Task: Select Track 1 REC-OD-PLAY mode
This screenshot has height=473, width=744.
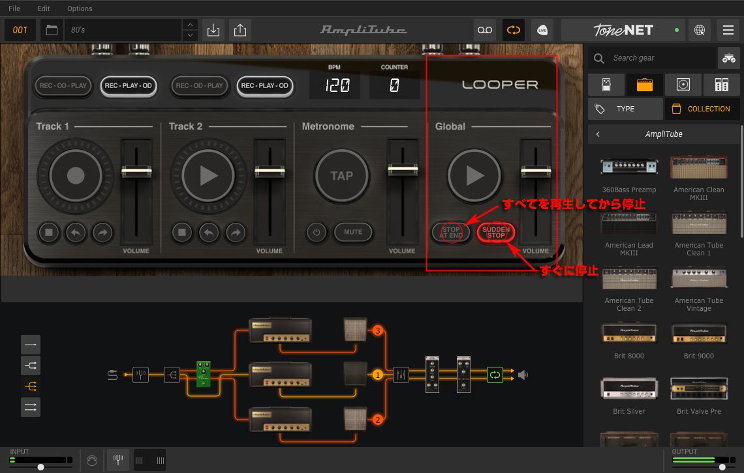Action: point(63,86)
